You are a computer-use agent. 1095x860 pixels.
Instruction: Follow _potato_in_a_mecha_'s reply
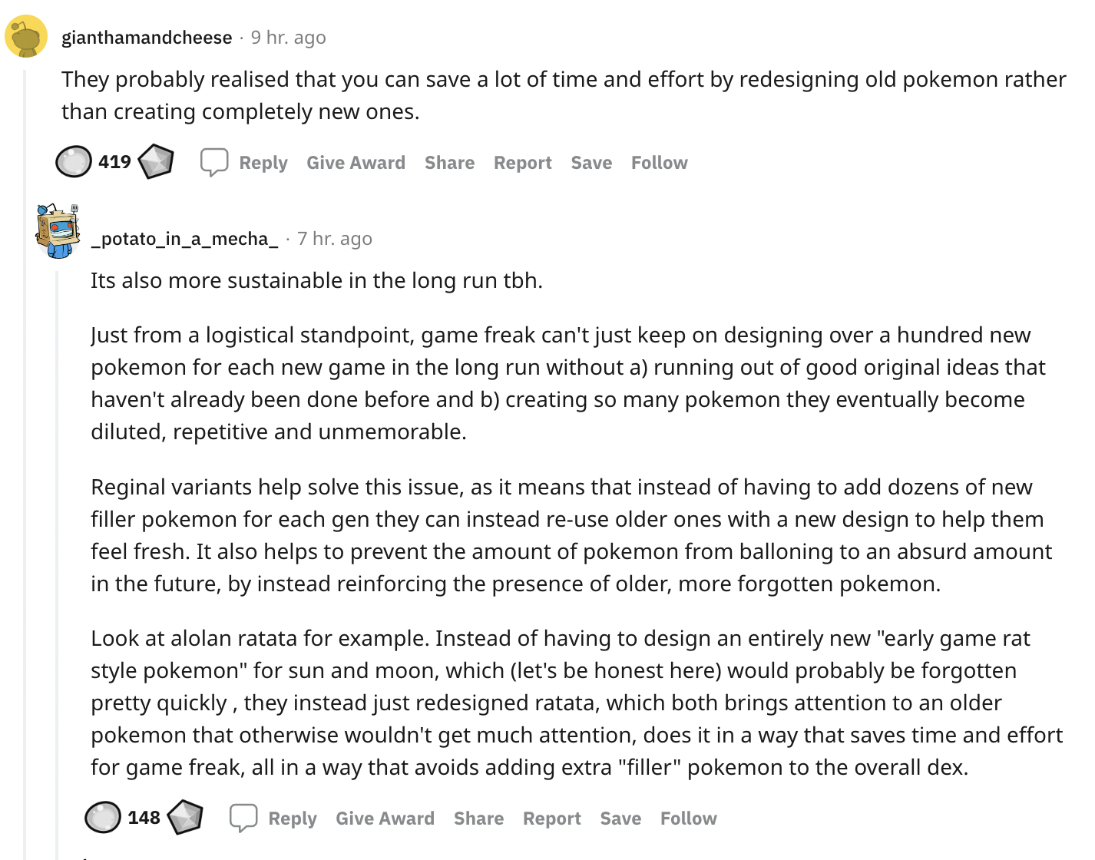click(x=689, y=819)
